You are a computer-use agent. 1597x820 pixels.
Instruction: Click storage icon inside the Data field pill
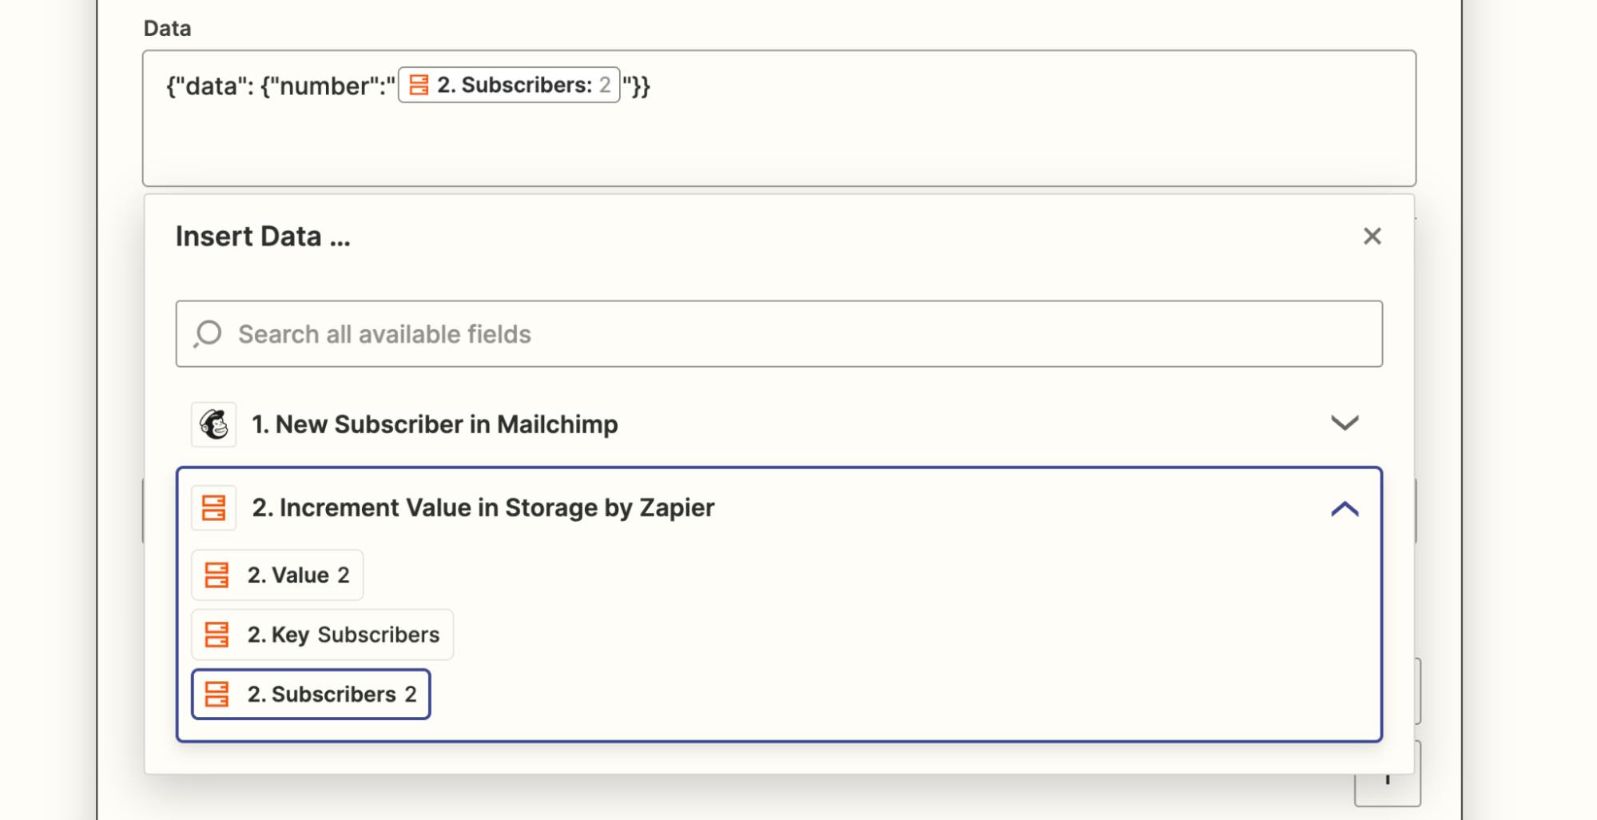[419, 85]
